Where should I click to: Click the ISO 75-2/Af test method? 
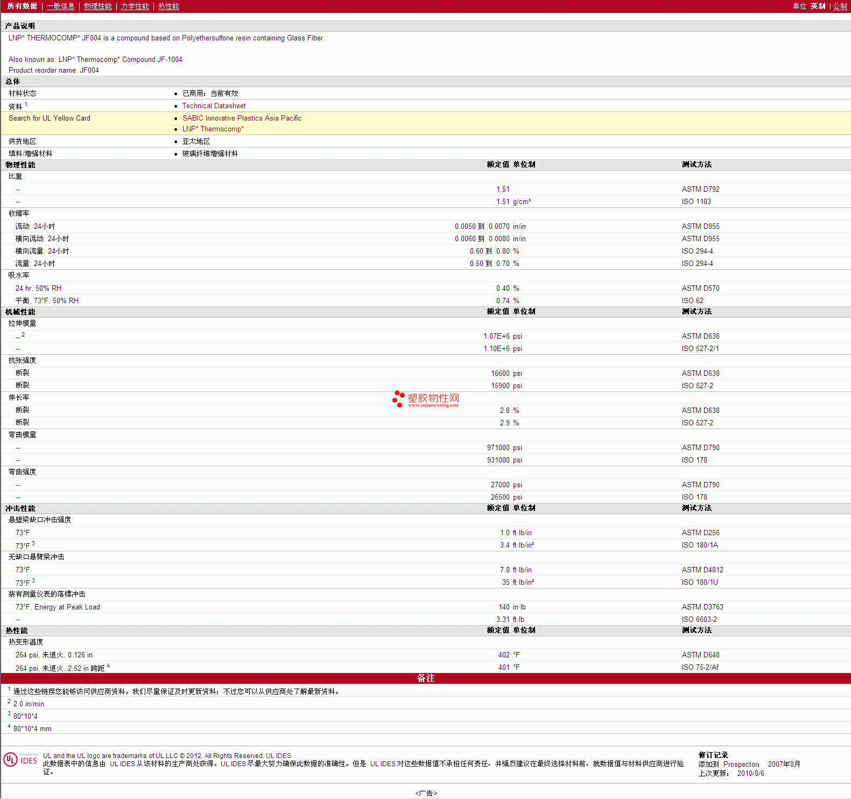click(x=700, y=668)
